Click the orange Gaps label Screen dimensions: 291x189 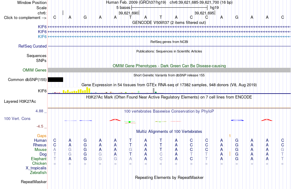click(x=42, y=136)
